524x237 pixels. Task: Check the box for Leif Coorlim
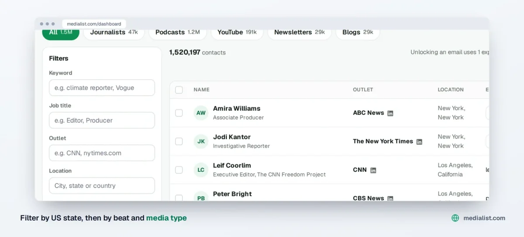[x=179, y=170]
